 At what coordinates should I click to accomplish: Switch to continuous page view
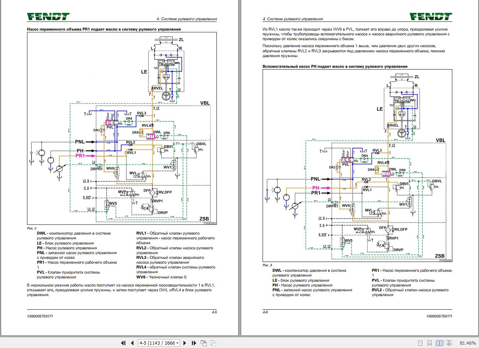coord(430,343)
